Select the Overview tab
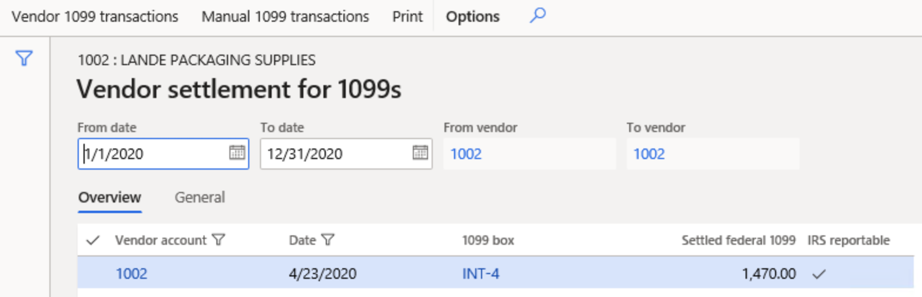Viewport: 922px width, 297px height. pos(109,197)
